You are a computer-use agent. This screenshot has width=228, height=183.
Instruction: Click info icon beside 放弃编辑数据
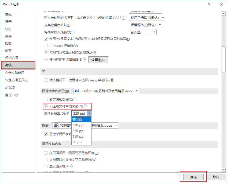coord(75,99)
